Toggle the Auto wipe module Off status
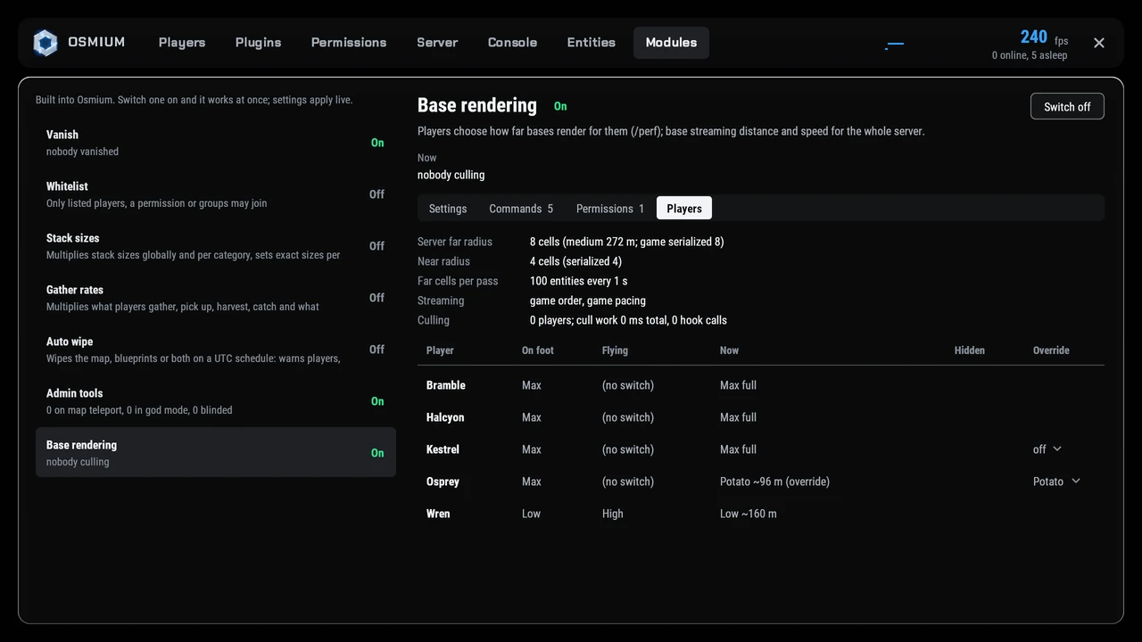Viewport: 1142px width, 642px height. (377, 350)
